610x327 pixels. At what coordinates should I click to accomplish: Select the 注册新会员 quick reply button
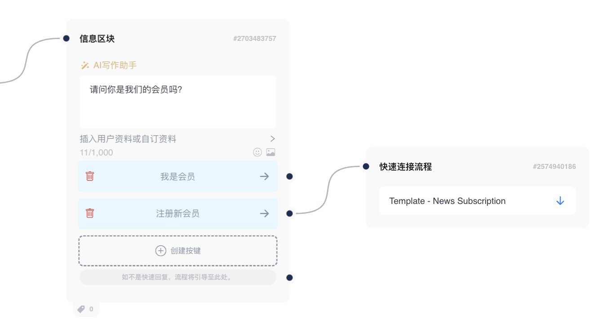178,213
